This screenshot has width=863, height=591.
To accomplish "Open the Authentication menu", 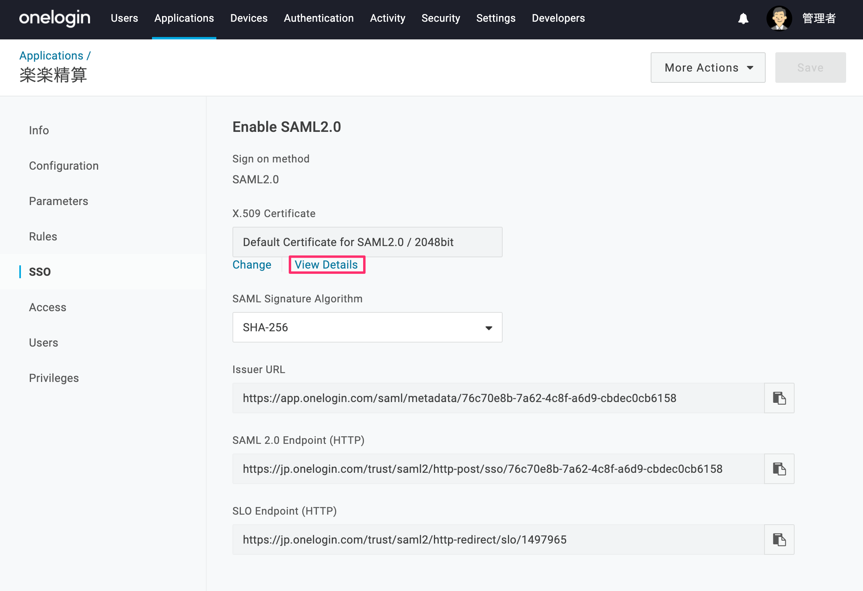I will [x=319, y=18].
